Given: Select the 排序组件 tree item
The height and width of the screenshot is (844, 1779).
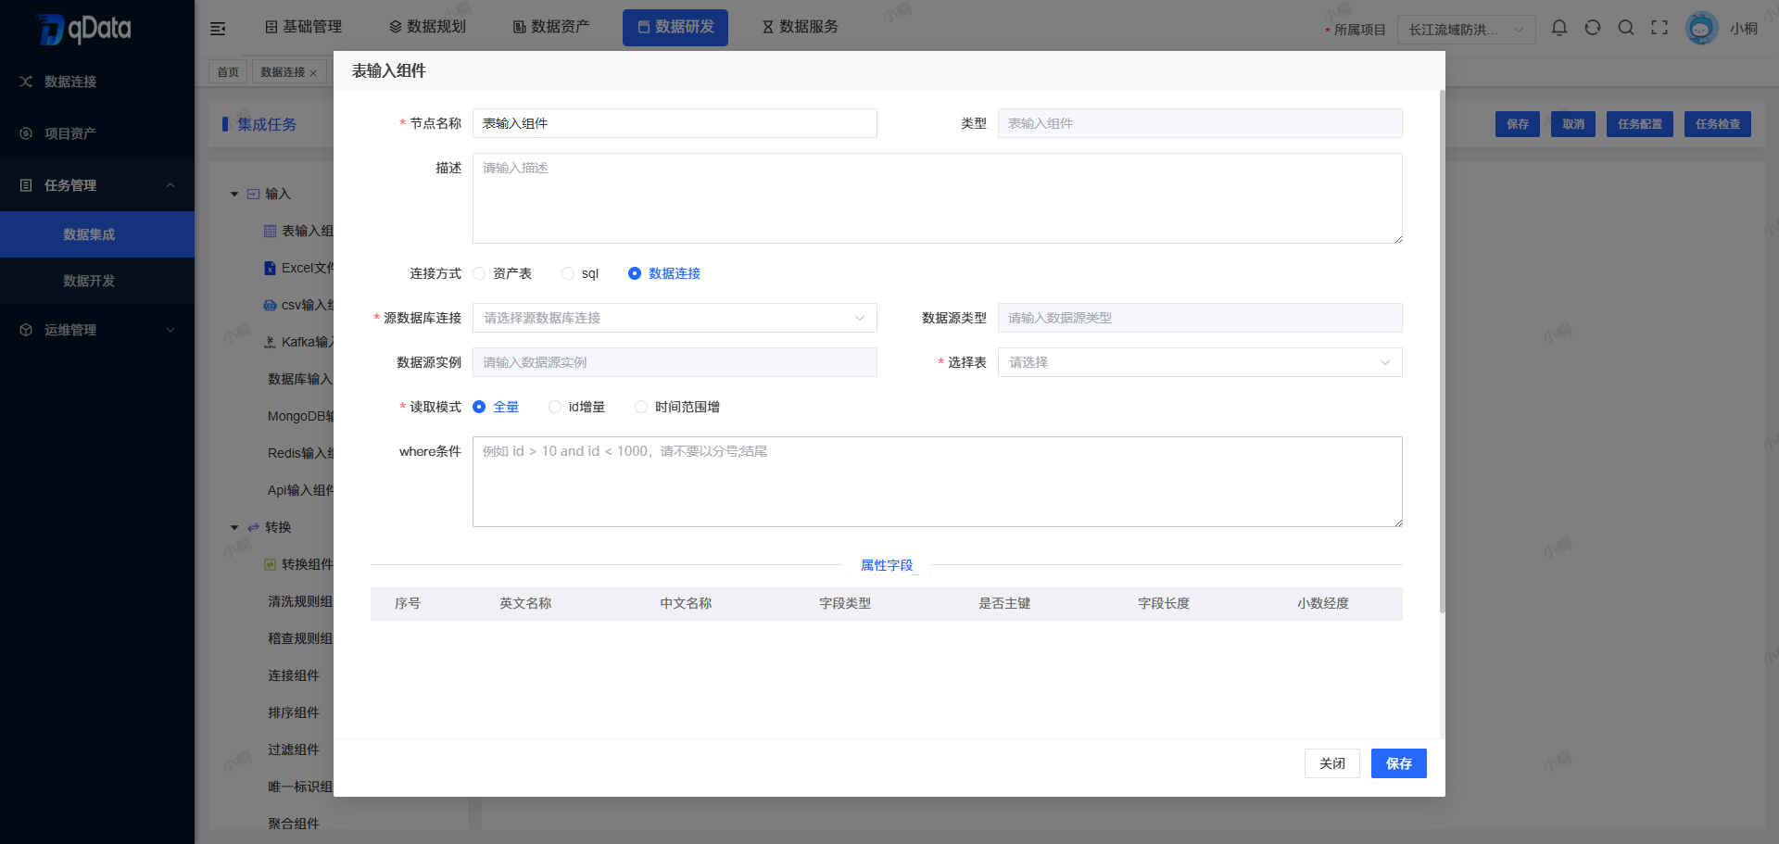Looking at the screenshot, I should [294, 712].
